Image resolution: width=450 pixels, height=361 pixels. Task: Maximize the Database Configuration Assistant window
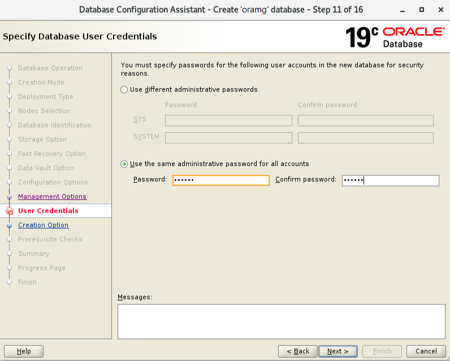click(x=422, y=10)
